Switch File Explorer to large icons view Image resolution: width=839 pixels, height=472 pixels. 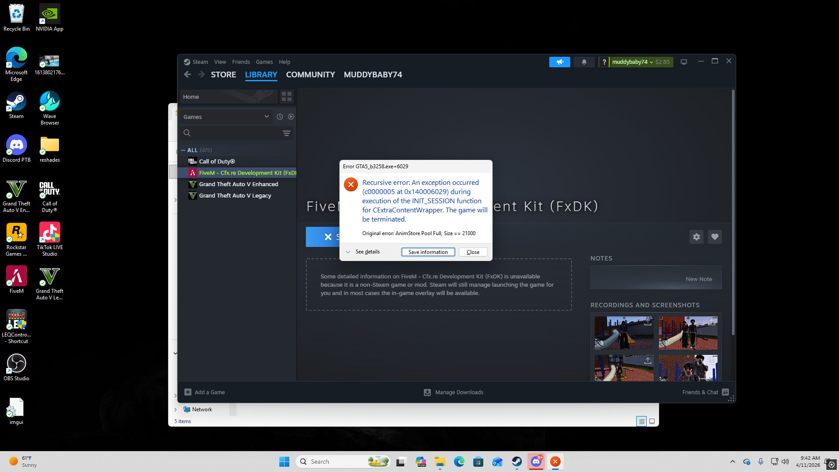pos(652,421)
